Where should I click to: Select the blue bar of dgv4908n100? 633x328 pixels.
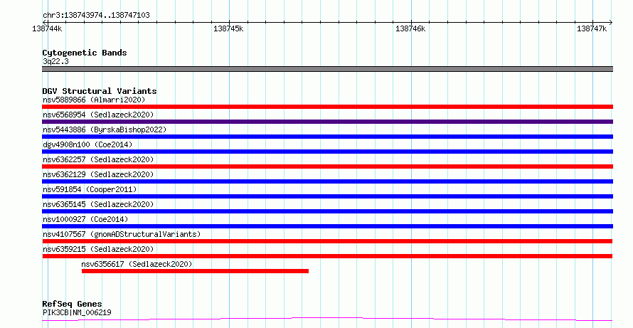(327, 152)
